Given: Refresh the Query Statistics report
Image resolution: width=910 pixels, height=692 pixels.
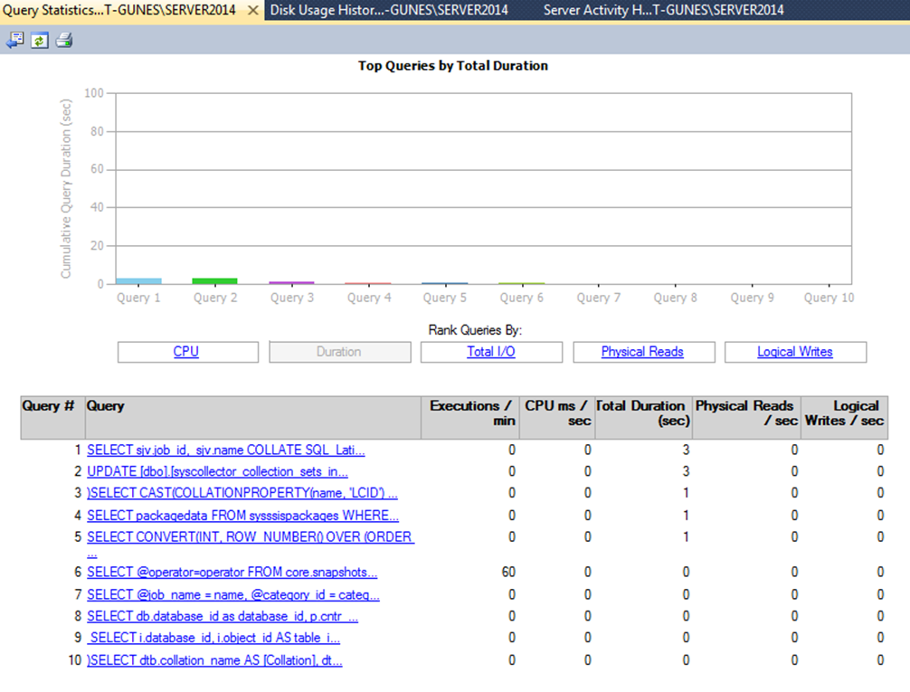Looking at the screenshot, I should (x=40, y=41).
